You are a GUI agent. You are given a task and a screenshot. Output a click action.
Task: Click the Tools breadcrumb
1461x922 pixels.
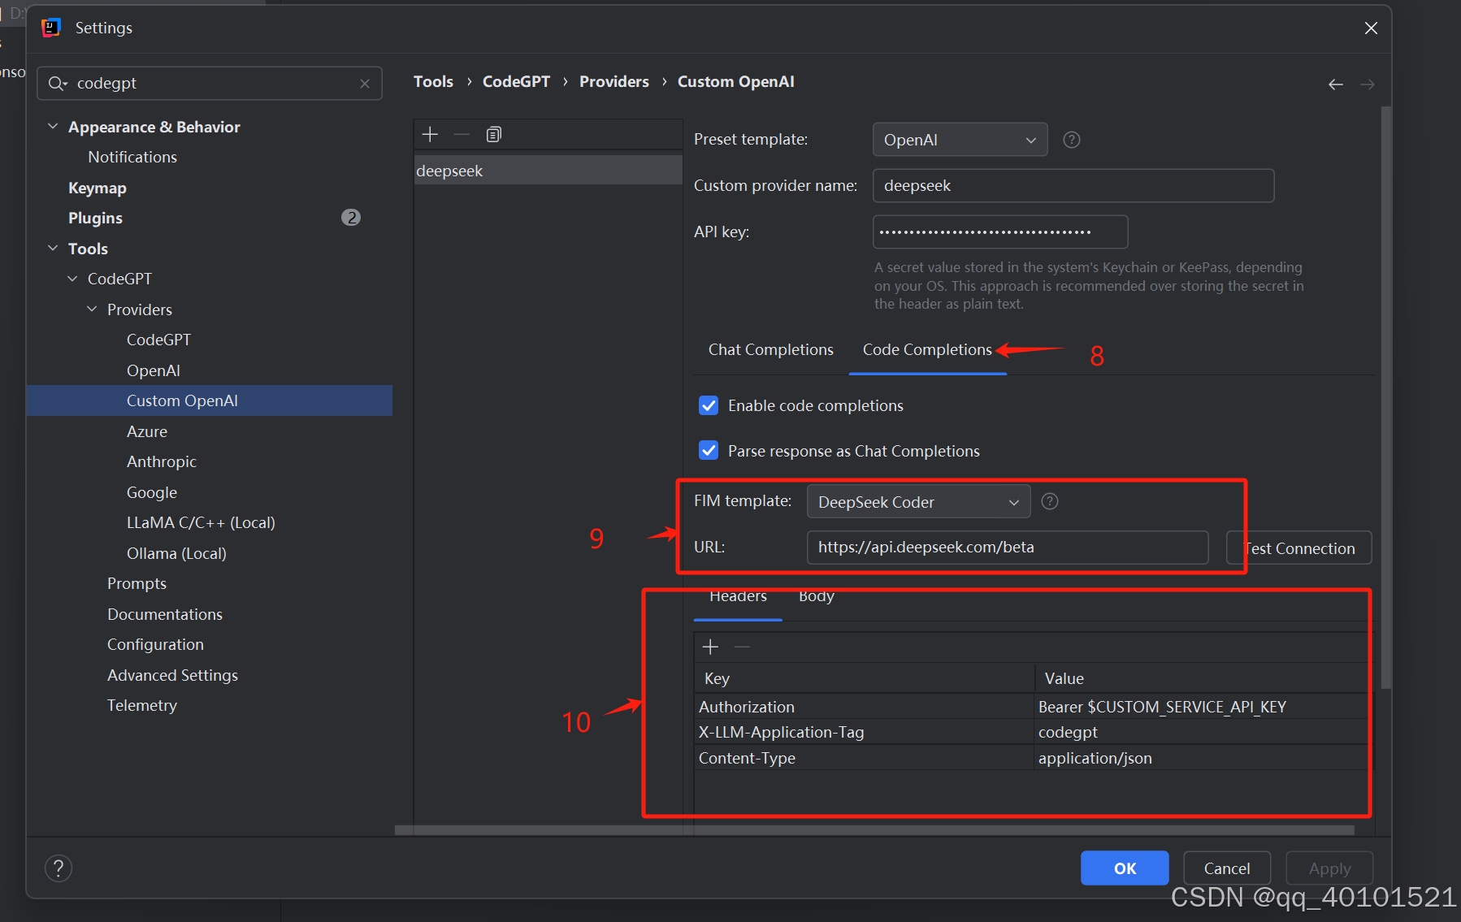[x=433, y=81]
